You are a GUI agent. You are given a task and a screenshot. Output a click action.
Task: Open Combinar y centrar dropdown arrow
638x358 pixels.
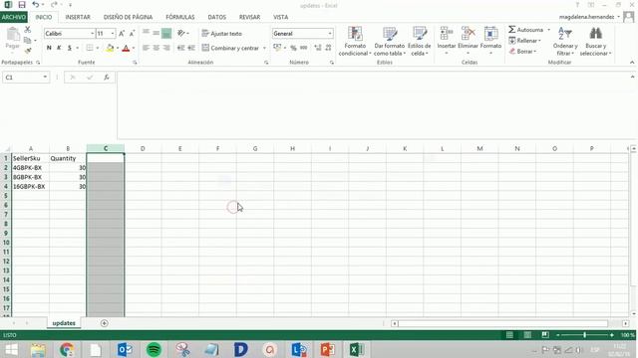click(x=264, y=48)
